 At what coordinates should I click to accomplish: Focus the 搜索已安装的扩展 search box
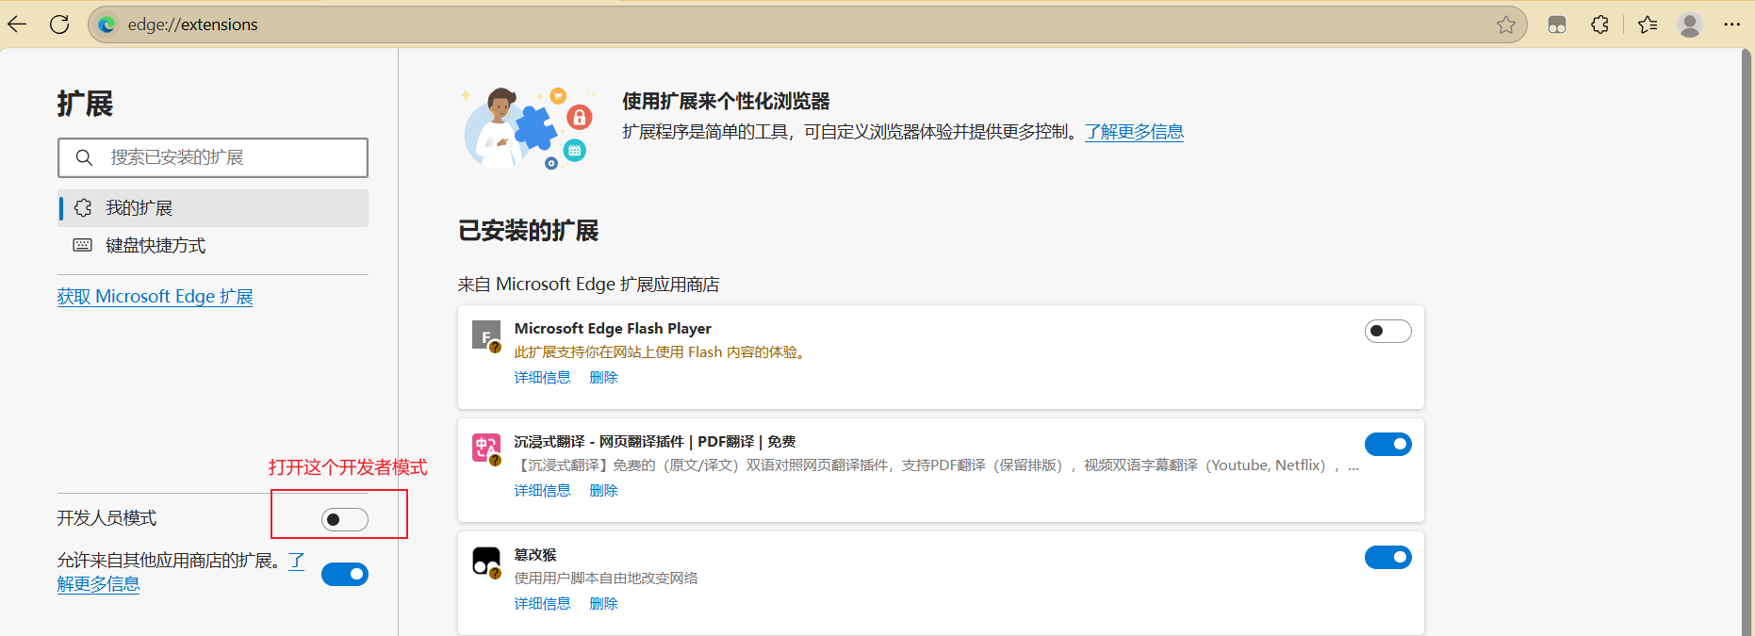click(x=213, y=157)
